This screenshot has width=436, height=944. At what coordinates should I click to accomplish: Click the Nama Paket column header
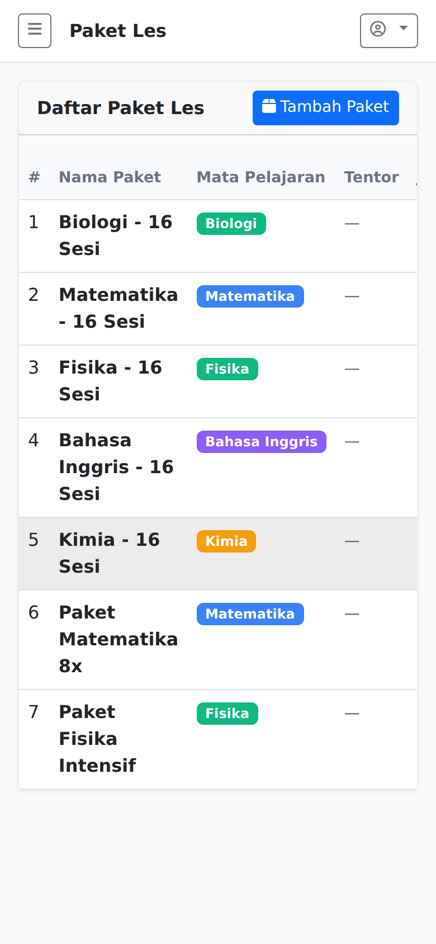tap(110, 177)
